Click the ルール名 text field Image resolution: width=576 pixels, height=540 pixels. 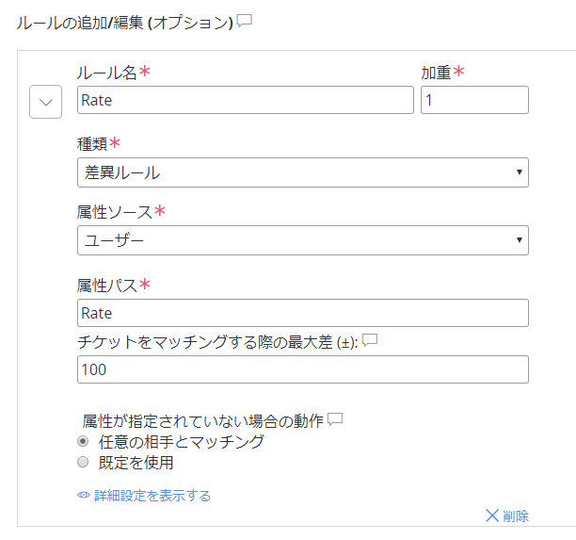point(245,100)
